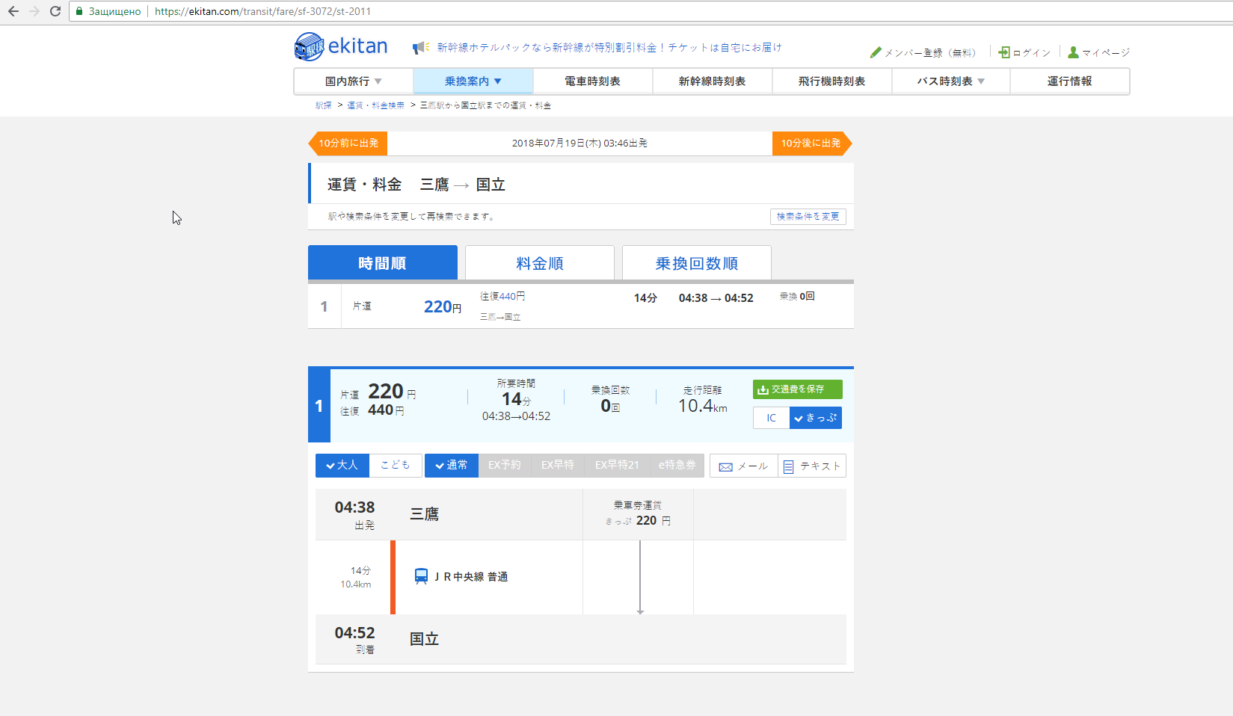Click the 三鷹 departure station name
The image size is (1233, 716).
coord(425,514)
